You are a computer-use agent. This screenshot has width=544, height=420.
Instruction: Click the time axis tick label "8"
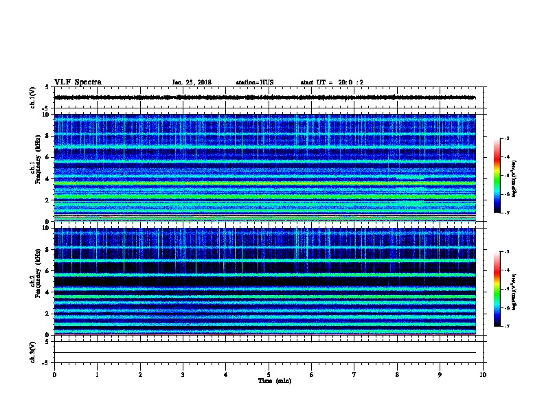pyautogui.click(x=397, y=375)
